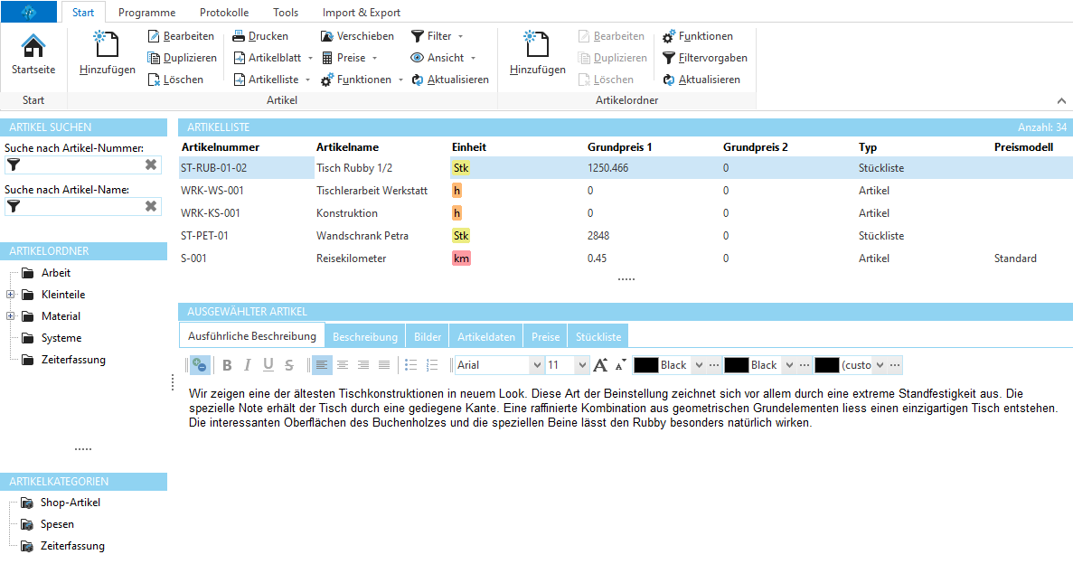
Task: Click Filtervorgaben in the Artikelordner group
Action: pyautogui.click(x=705, y=58)
